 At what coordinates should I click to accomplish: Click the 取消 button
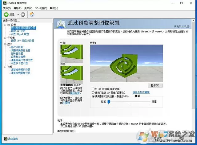182,138
